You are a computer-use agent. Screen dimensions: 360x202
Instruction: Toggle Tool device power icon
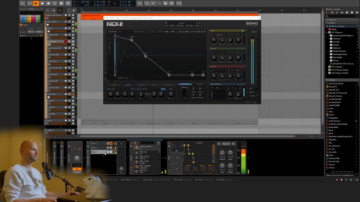coord(169,143)
